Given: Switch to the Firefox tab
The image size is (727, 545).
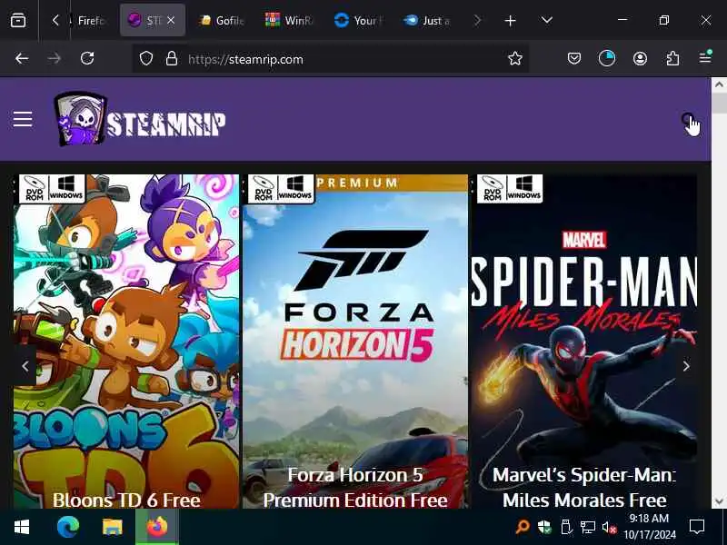Looking at the screenshot, I should (89, 20).
